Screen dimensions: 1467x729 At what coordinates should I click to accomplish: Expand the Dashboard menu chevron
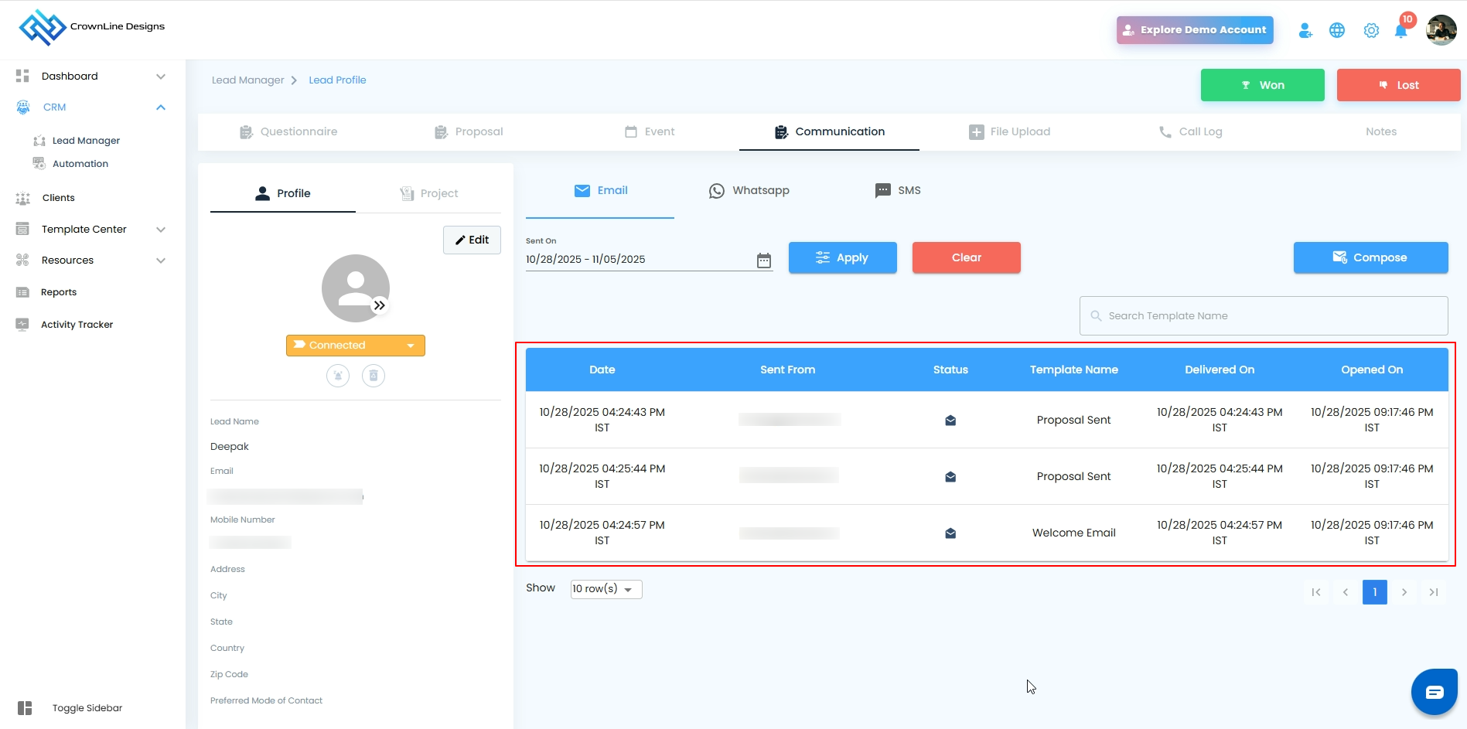(x=161, y=77)
